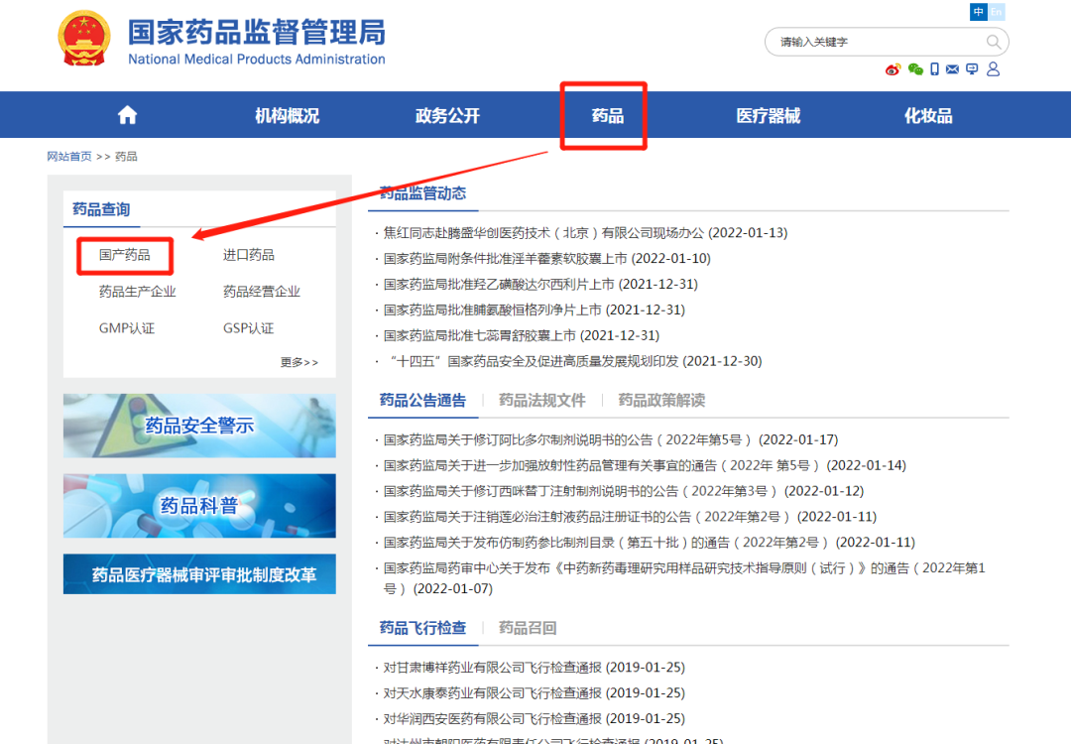Open the 药品 navigation menu
The image size is (1071, 744).
click(607, 115)
